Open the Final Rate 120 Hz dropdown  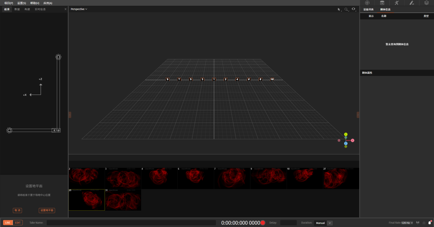pos(407,223)
